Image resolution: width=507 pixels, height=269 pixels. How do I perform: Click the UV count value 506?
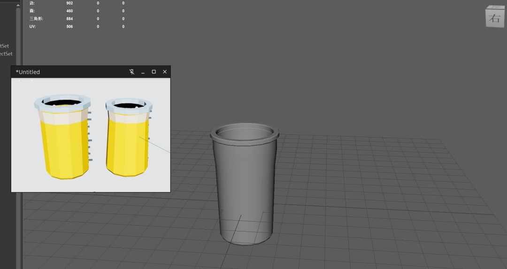[69, 26]
